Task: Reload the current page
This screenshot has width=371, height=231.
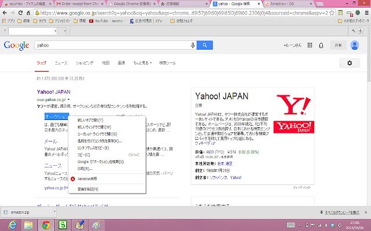Action: [x=21, y=13]
